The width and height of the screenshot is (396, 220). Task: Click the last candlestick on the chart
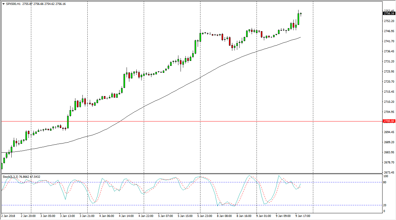click(301, 14)
